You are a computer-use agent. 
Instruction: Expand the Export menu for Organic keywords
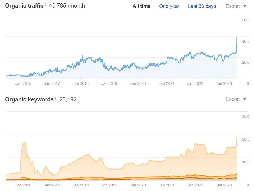[236, 99]
